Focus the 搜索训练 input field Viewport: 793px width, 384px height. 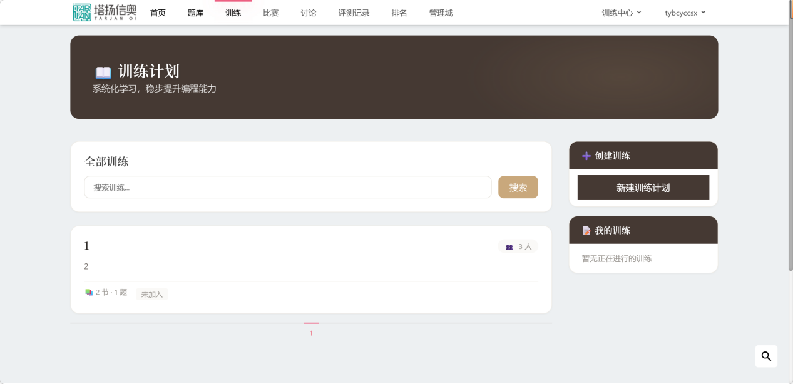(x=287, y=187)
